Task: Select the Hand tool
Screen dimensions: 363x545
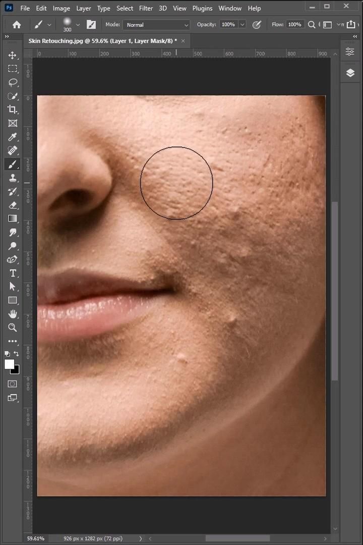Action: pyautogui.click(x=13, y=314)
